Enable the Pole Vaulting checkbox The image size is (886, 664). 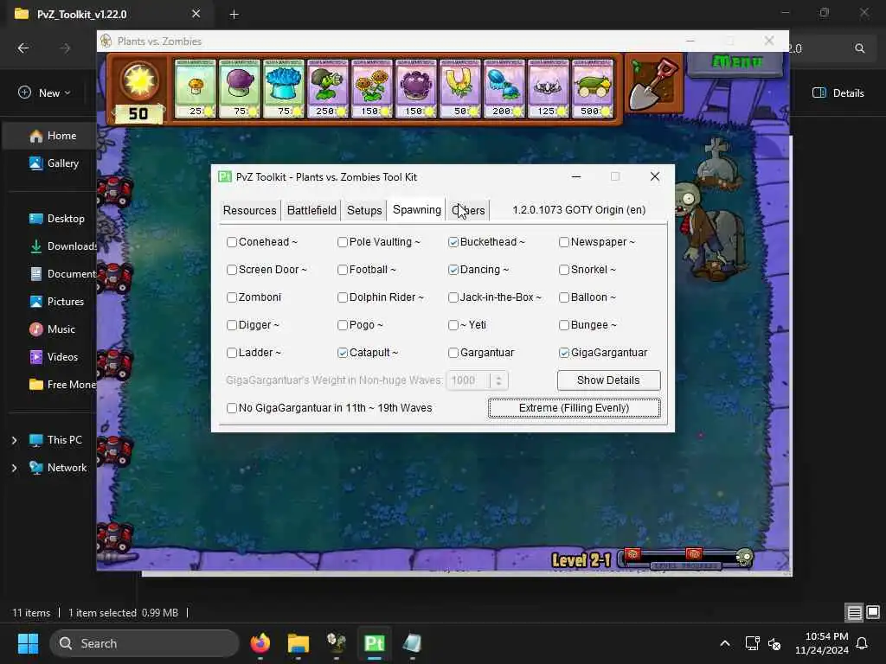pyautogui.click(x=343, y=242)
